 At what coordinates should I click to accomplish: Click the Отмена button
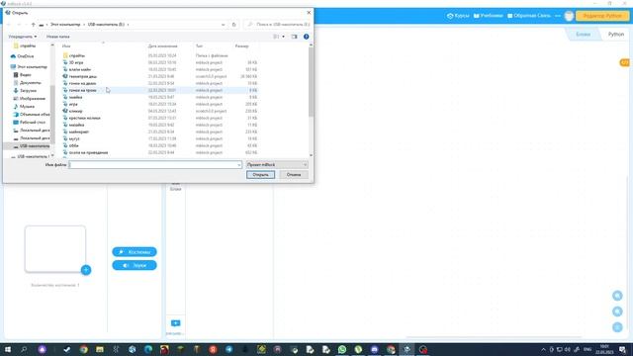pos(294,175)
